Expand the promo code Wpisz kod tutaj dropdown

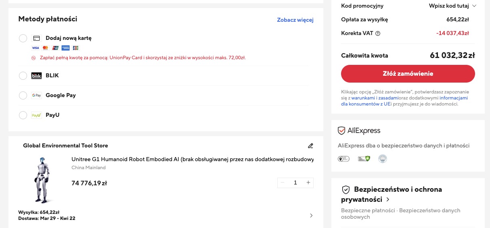click(452, 6)
